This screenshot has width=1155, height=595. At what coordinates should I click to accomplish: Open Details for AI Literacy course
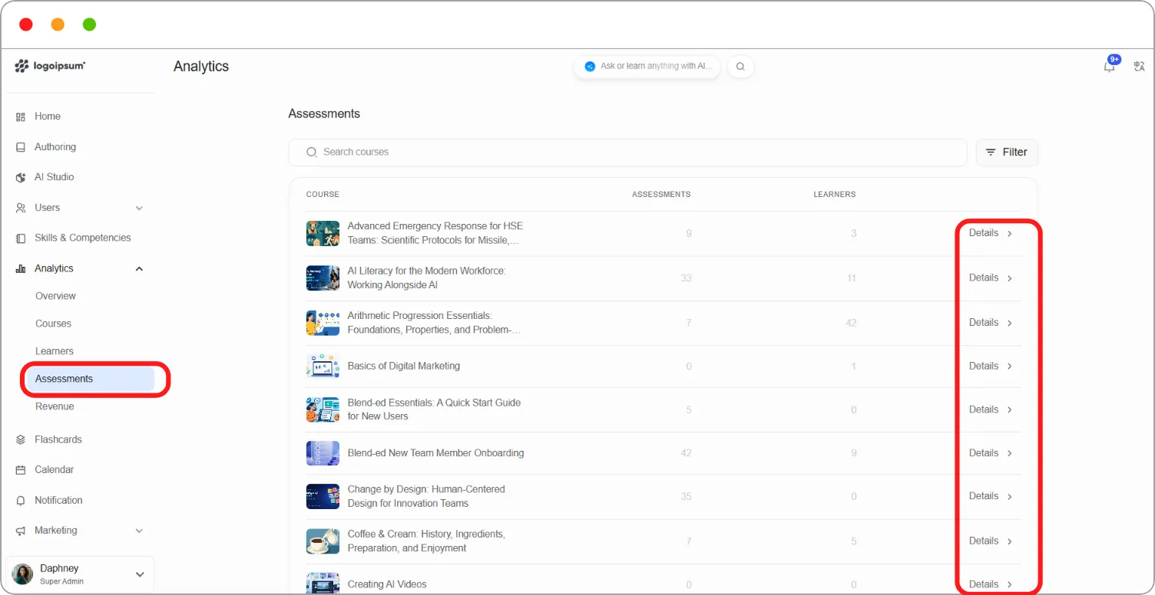991,278
